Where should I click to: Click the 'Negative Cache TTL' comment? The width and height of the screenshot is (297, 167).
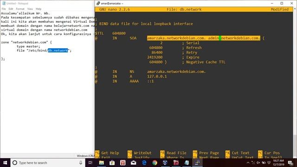click(x=206, y=62)
